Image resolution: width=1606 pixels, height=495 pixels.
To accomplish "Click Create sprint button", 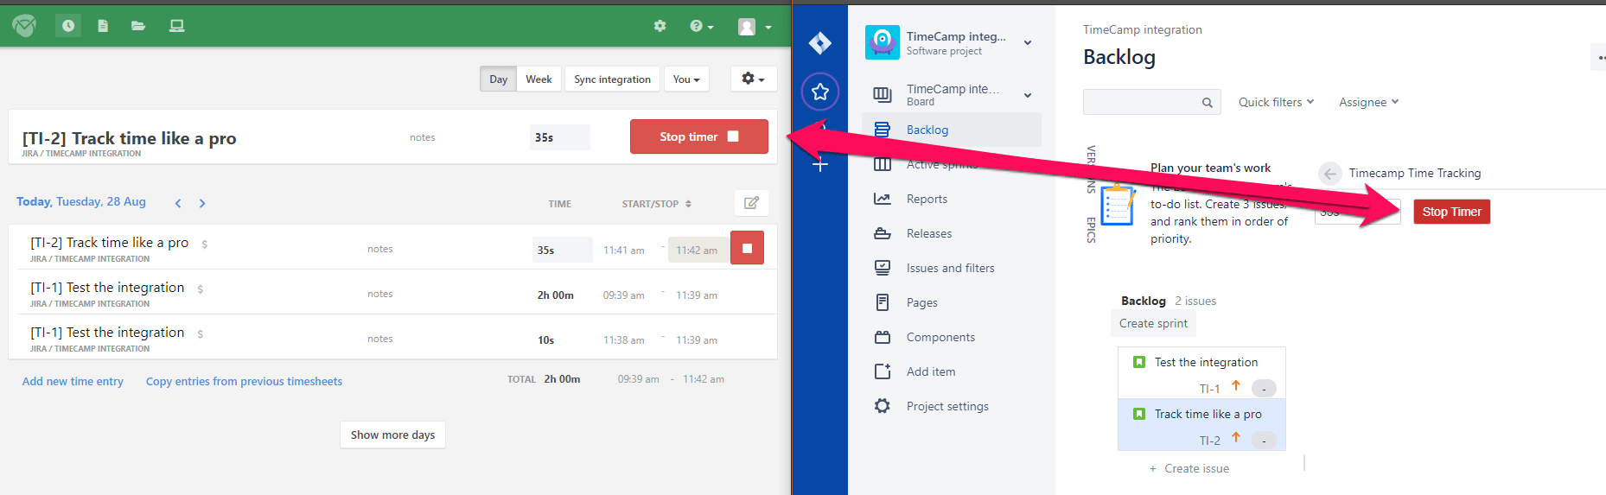I will pos(1153,323).
